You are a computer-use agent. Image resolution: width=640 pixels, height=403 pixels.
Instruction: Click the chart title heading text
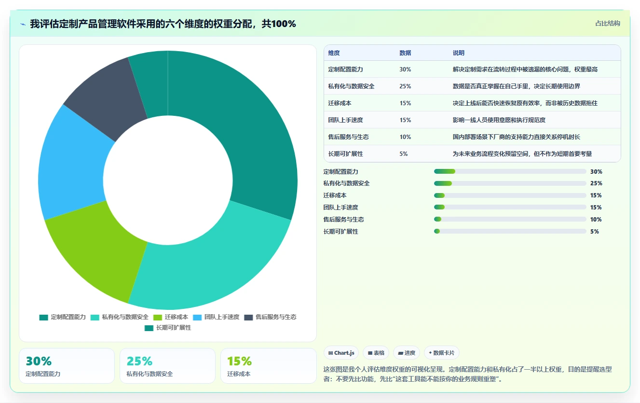[163, 24]
